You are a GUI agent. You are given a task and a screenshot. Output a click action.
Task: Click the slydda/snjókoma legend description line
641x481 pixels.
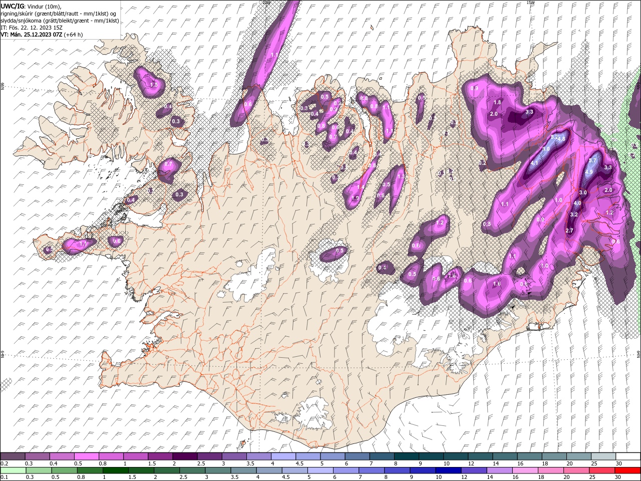pos(60,21)
